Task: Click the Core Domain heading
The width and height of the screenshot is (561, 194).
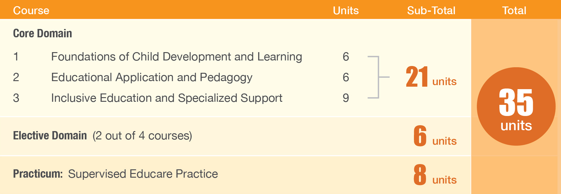Action: (42, 33)
